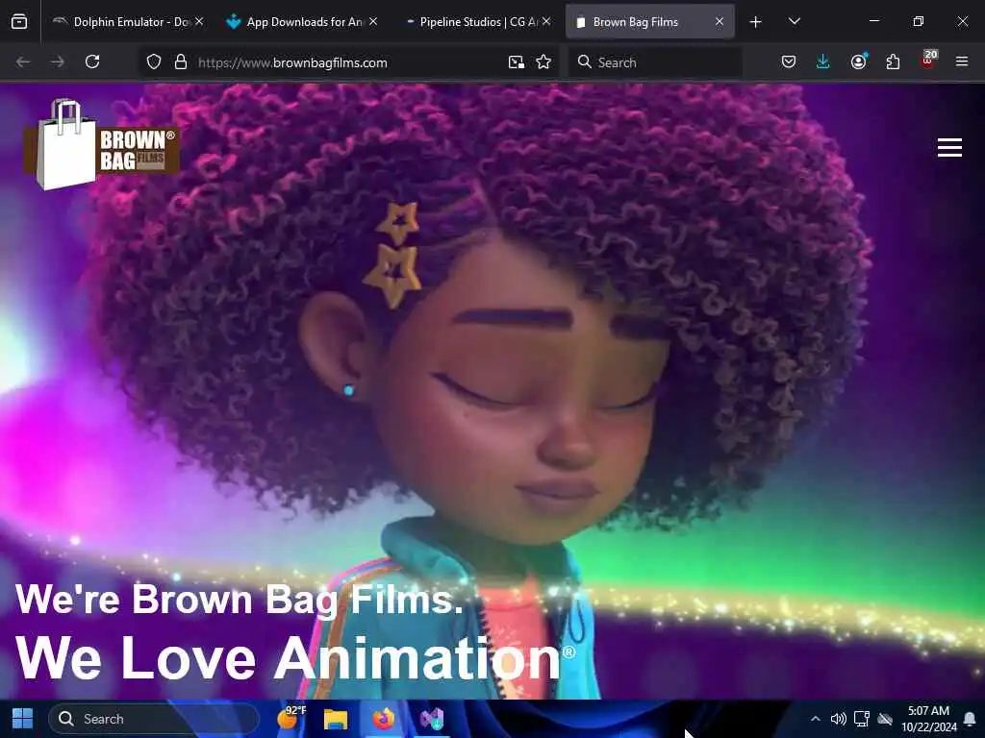Open picture-in-picture icon in address bar
Viewport: 985px width, 738px height.
point(517,62)
